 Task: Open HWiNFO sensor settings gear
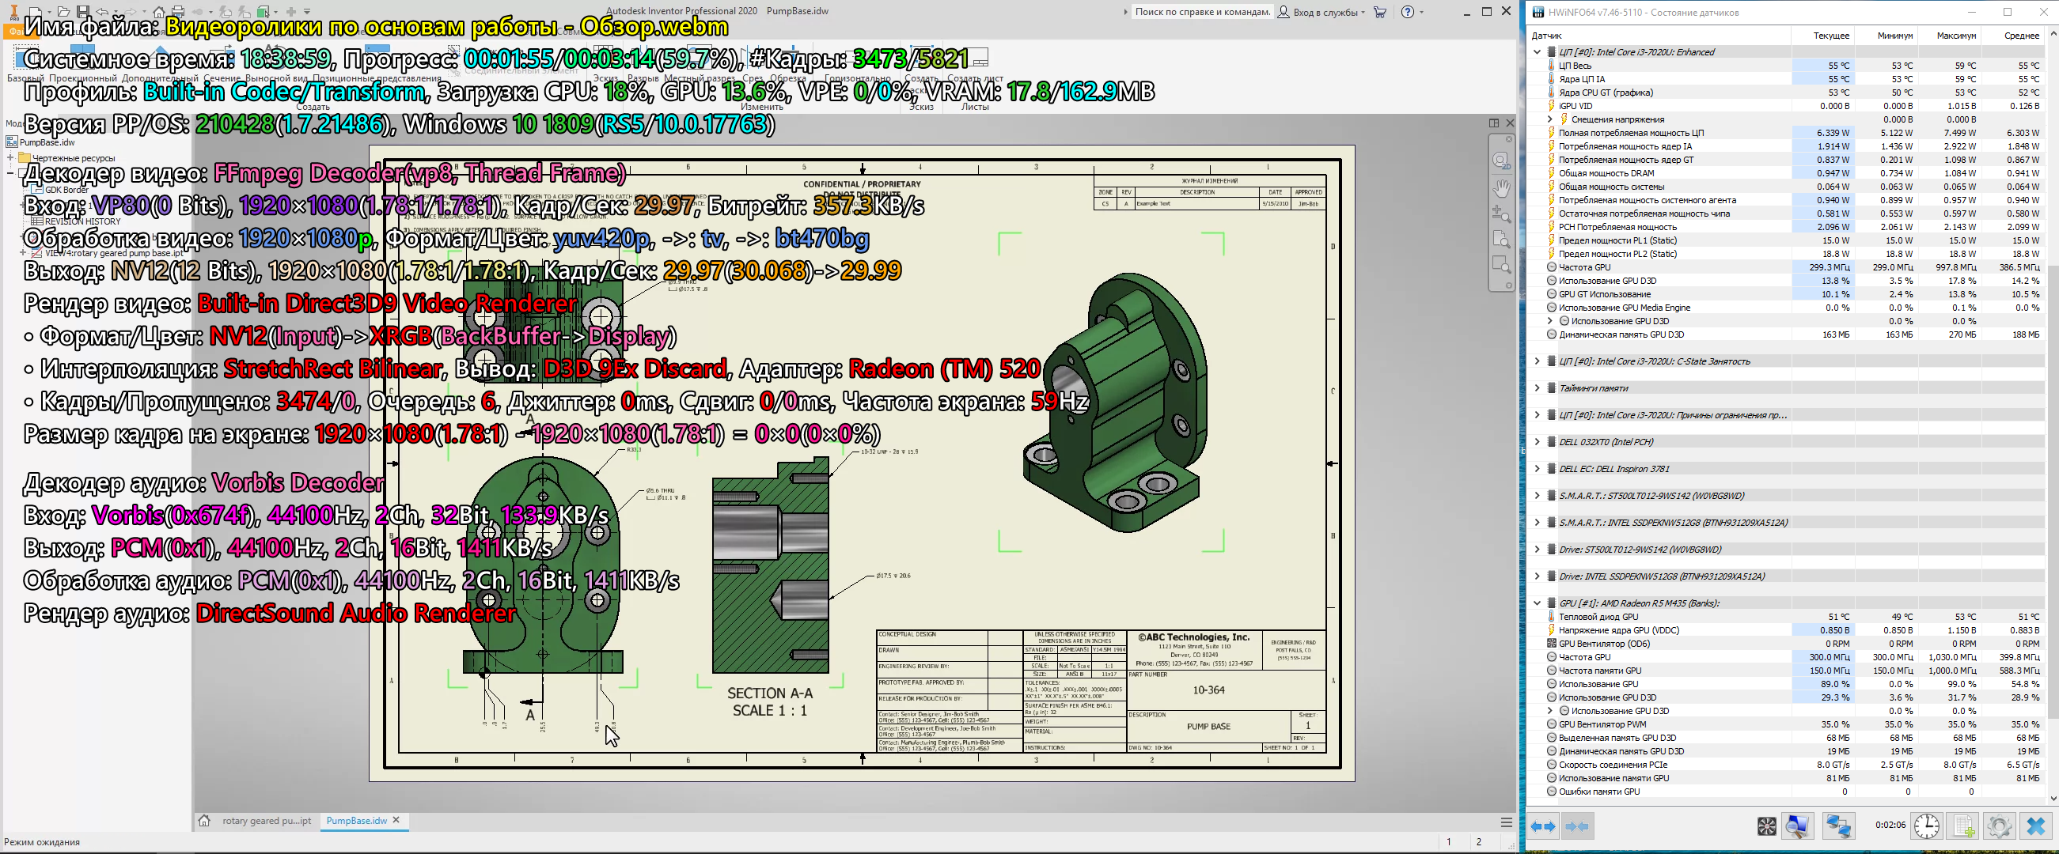(1999, 826)
